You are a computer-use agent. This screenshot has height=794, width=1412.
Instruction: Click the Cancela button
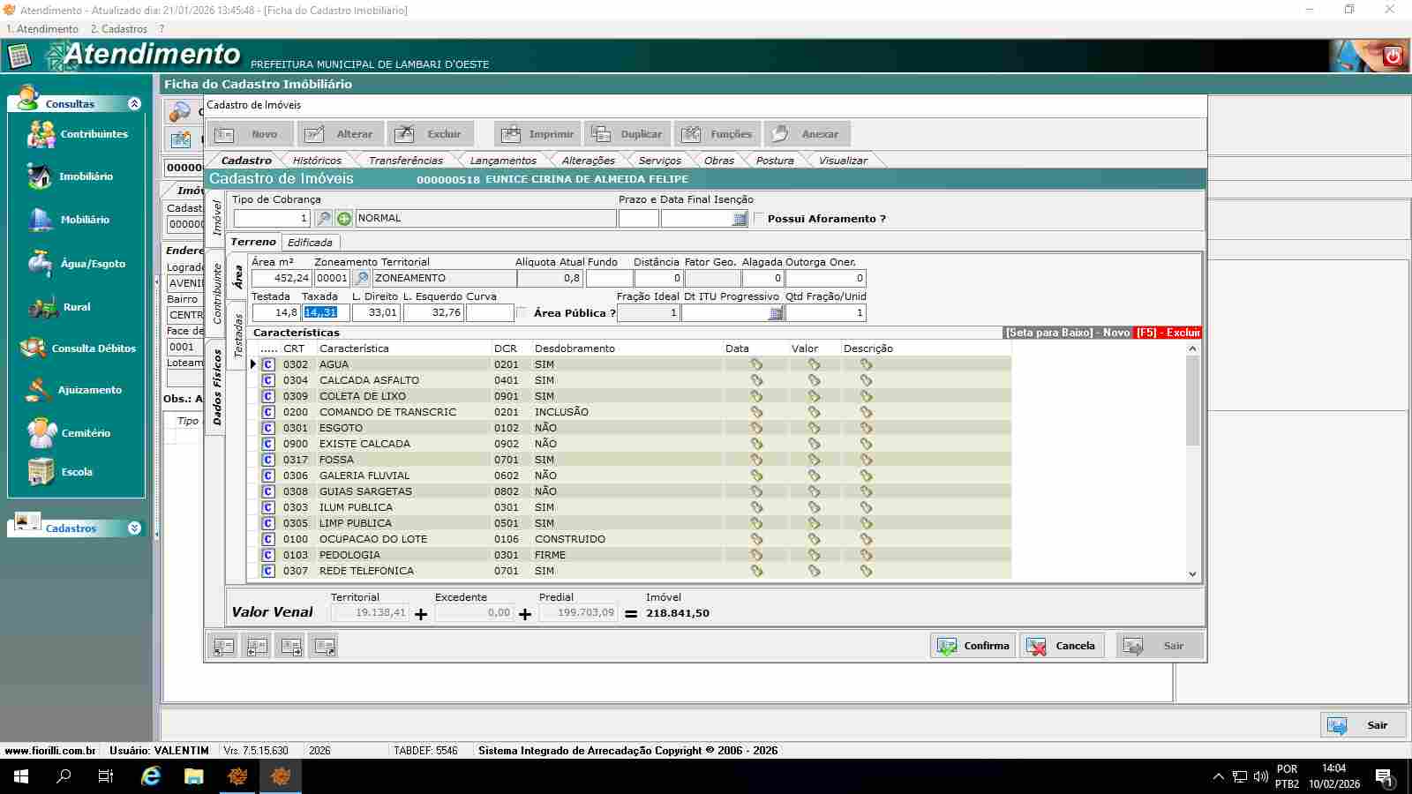pos(1062,646)
